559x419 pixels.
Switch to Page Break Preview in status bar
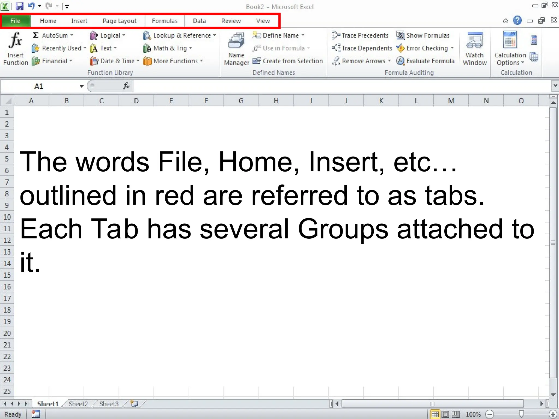[455, 414]
